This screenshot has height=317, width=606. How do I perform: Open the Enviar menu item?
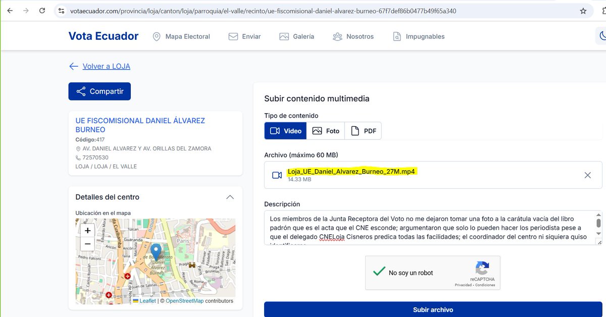tap(245, 36)
